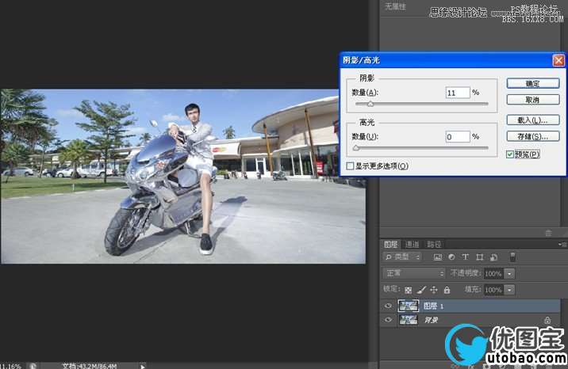Click the shape layer filter icon
Screen dimensions: 568x369
(480, 257)
